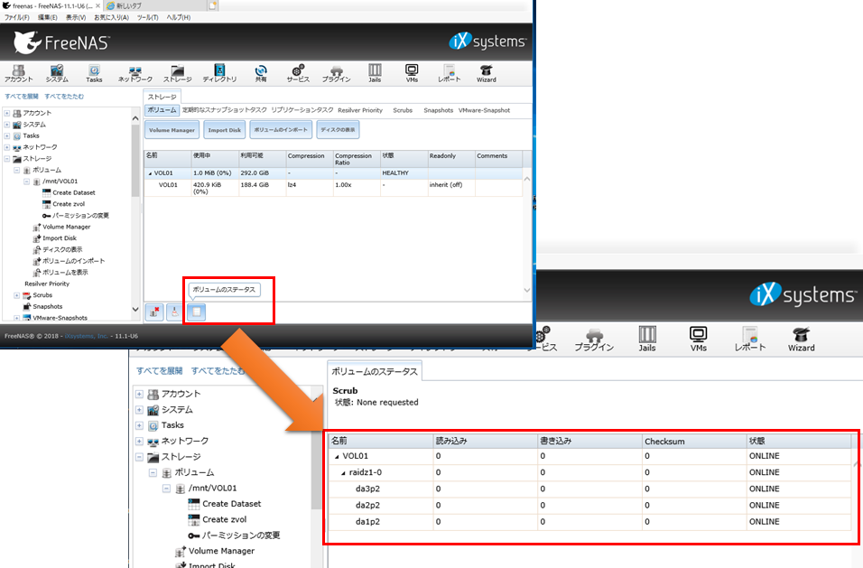
Task: Open レポート in upper screenshot's top toolbar
Action: tap(450, 73)
